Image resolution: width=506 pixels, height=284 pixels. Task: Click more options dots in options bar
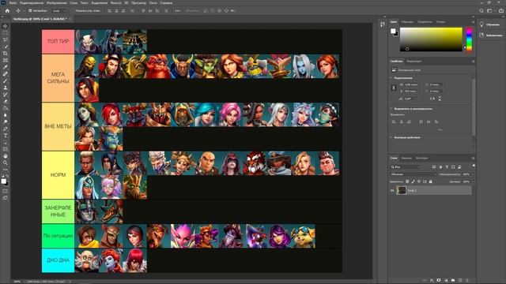[177, 10]
